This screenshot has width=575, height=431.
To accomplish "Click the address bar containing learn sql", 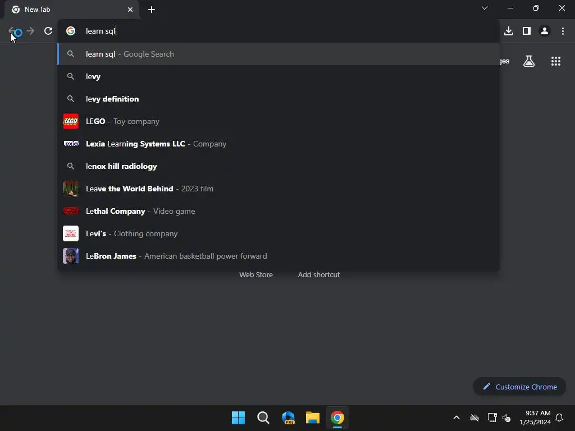I will [279, 31].
